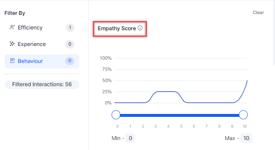
Task: Click the Empathy Score info icon
Action: [140, 28]
